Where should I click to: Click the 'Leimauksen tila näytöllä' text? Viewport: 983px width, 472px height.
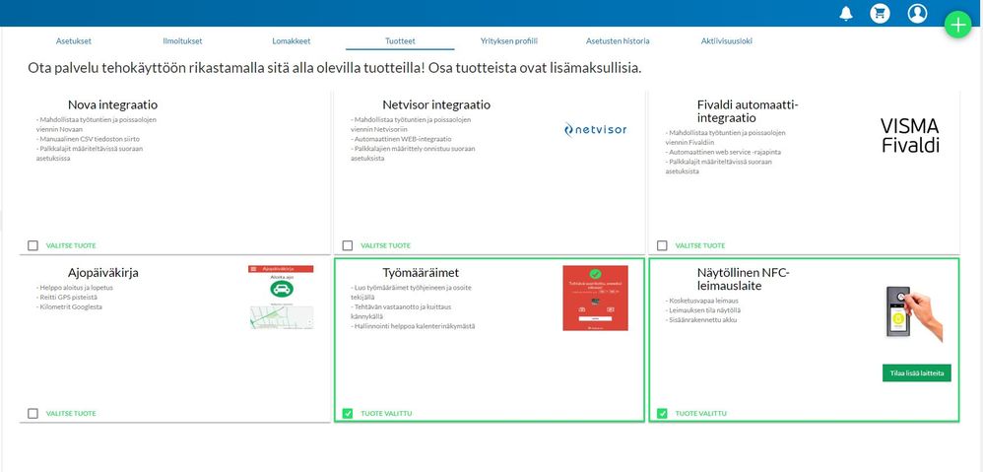(702, 310)
